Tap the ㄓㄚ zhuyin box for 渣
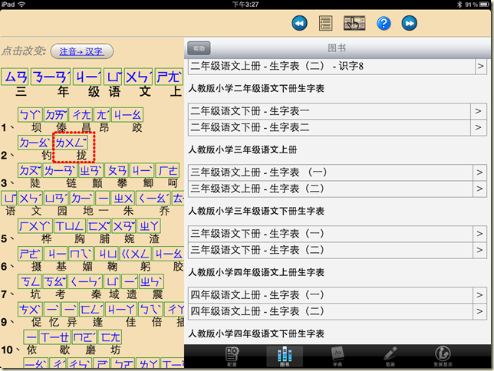 coord(149,226)
